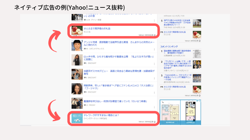Click right LDK floor plan in banner ad
Screen dimensions: 250x140
pyautogui.click(x=191, y=112)
